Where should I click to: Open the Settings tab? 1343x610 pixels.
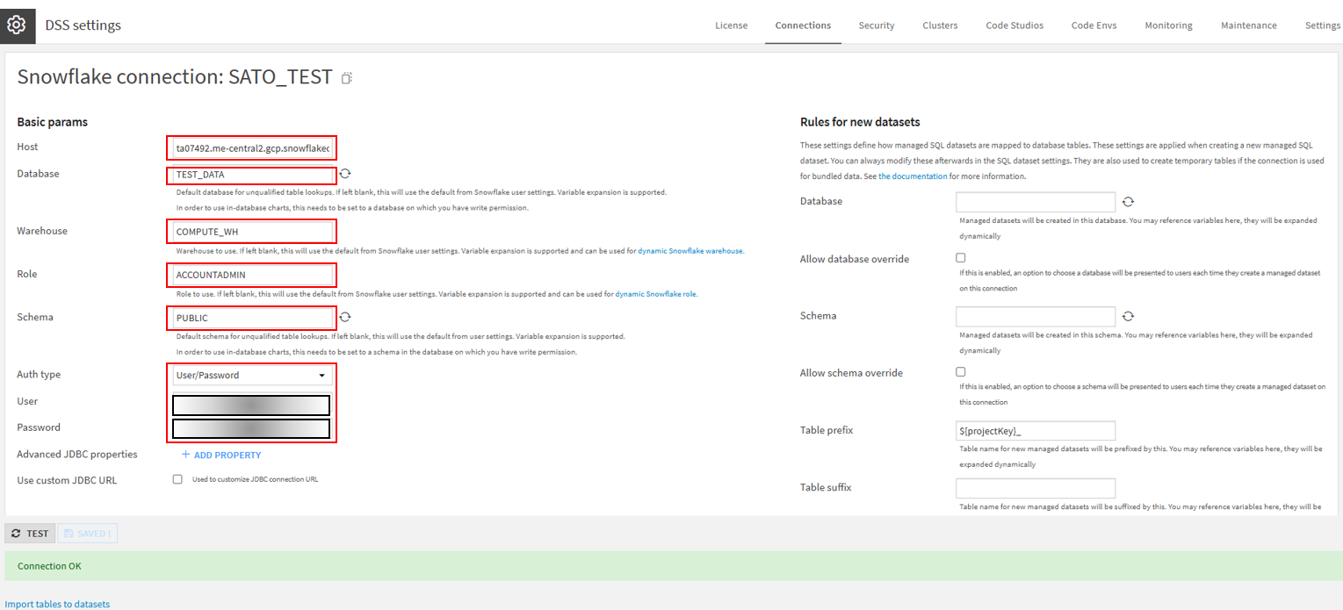point(1322,25)
